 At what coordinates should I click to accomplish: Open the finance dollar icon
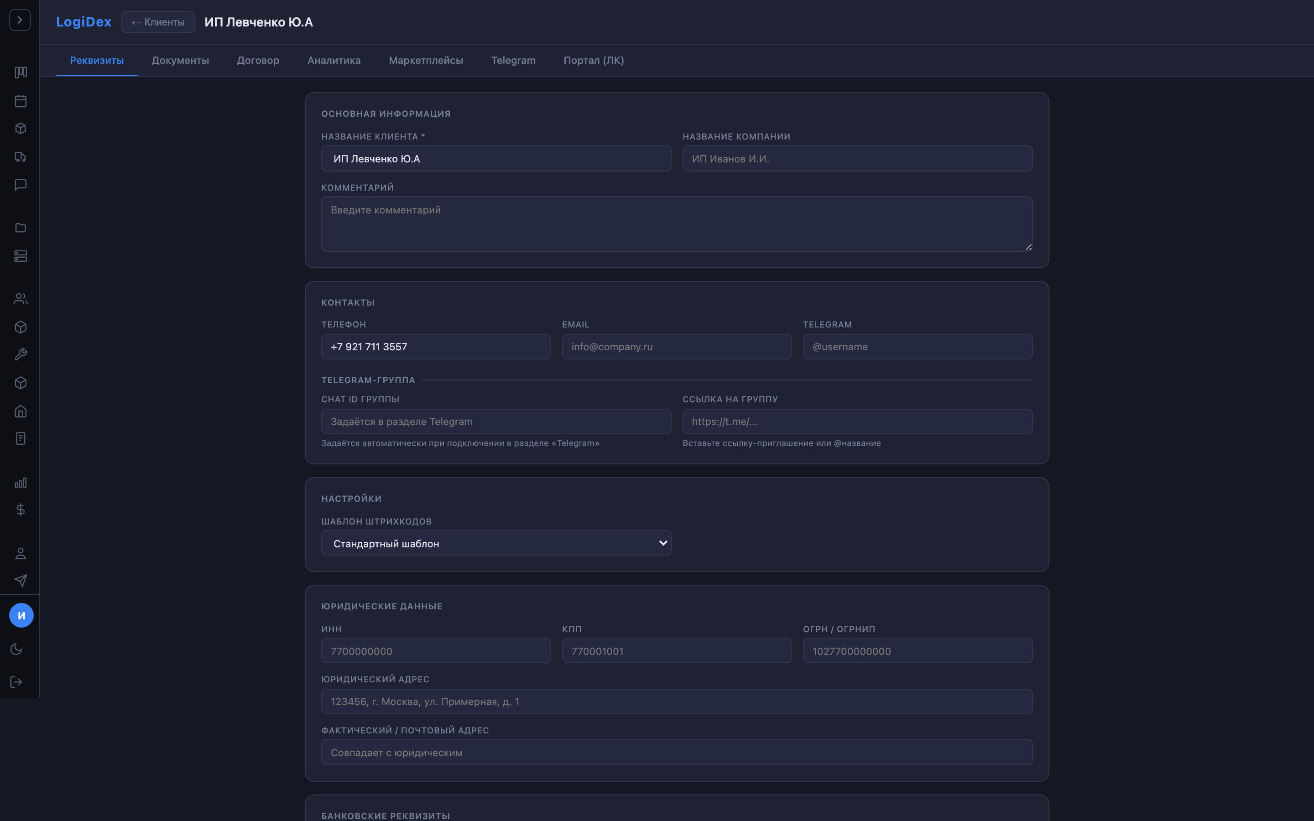[20, 509]
